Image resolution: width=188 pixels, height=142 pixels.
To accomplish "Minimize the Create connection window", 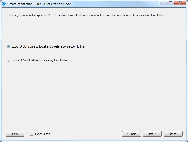I will pyautogui.click(x=164, y=3).
